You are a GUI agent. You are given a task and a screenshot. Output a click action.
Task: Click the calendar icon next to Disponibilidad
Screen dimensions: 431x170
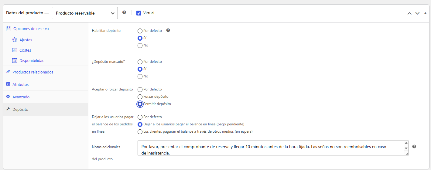15,60
